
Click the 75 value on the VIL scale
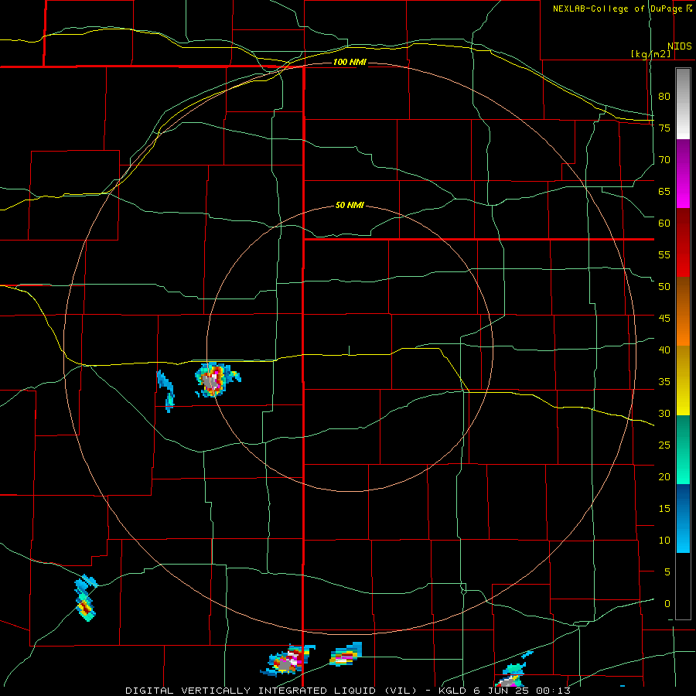tap(664, 128)
